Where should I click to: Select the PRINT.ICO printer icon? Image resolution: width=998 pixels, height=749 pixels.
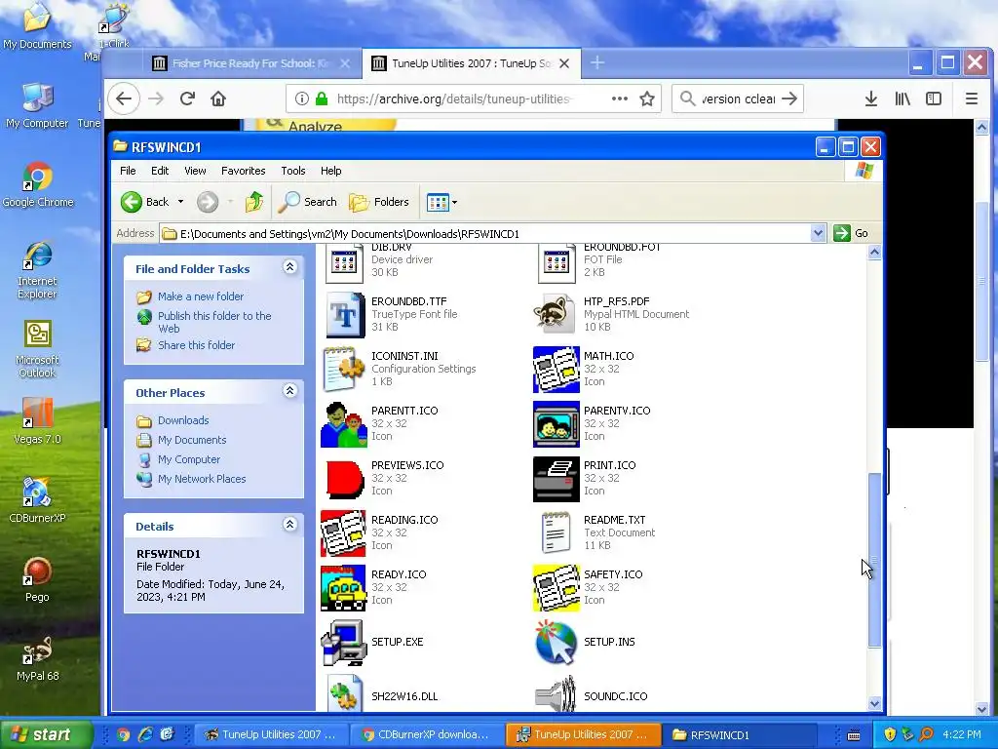click(x=556, y=479)
